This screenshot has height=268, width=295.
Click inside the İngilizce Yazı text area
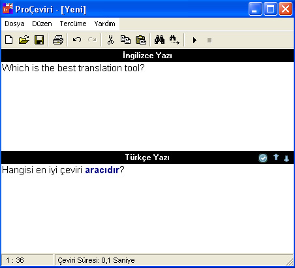click(x=147, y=107)
